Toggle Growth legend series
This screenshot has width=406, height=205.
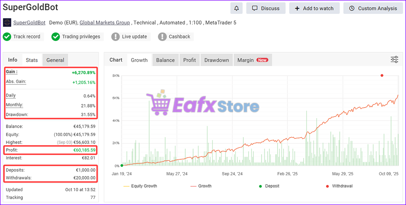click(x=201, y=186)
